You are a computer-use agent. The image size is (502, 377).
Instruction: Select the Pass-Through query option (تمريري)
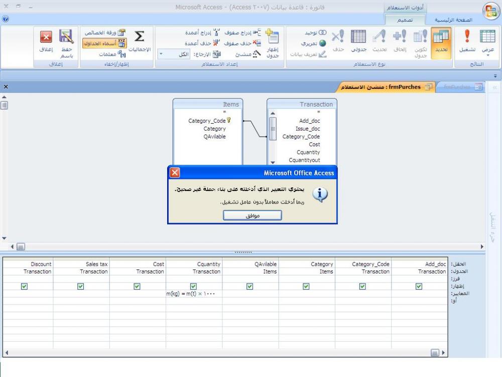tap(313, 43)
